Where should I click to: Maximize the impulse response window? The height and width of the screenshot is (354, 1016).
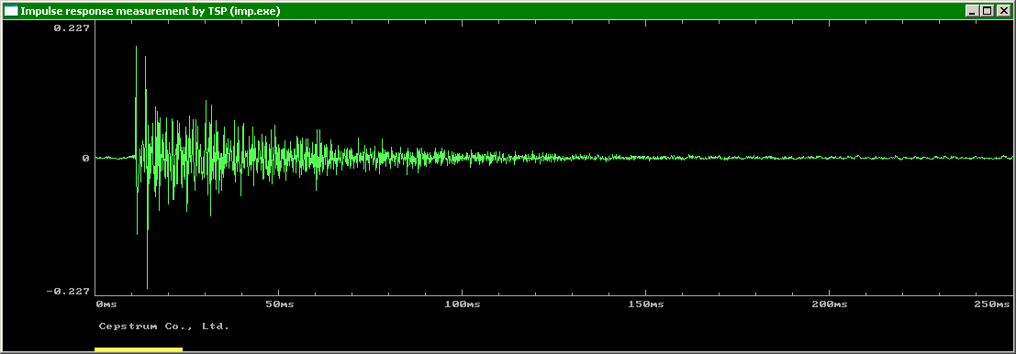[x=987, y=10]
